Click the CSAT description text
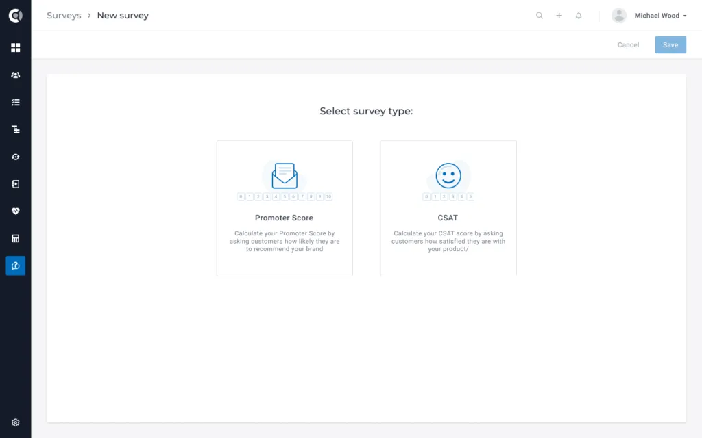702x438 pixels. pos(448,242)
